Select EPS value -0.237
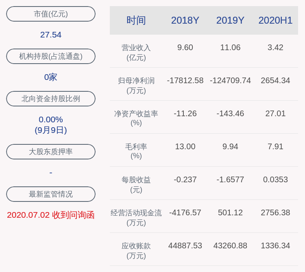 tap(185, 179)
